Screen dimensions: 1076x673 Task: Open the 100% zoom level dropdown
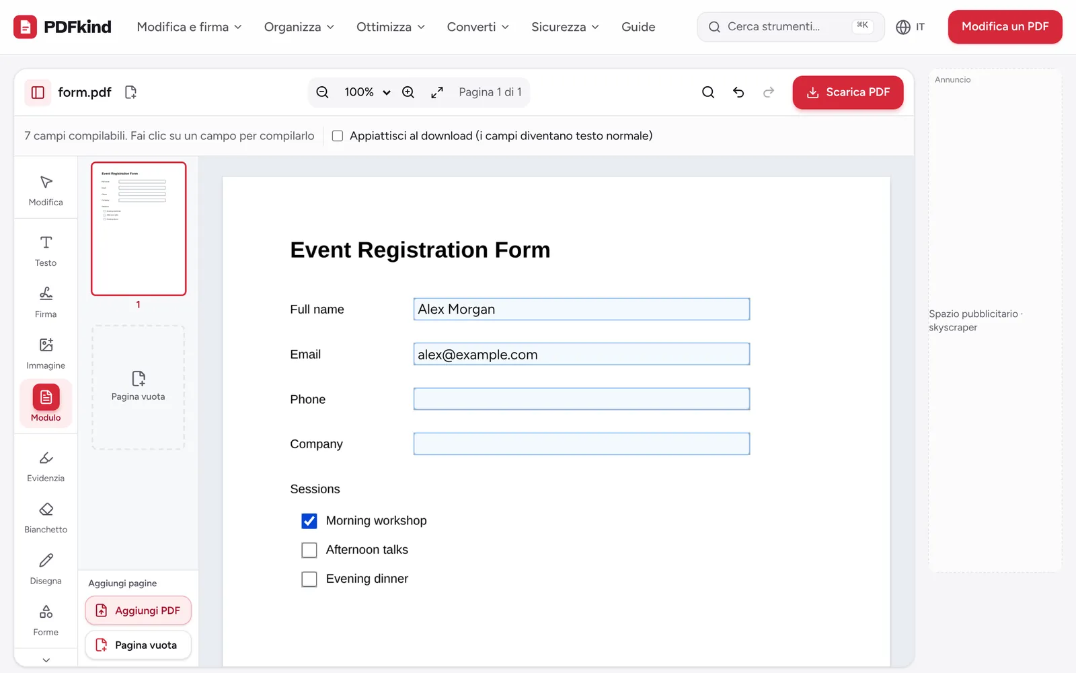pyautogui.click(x=367, y=92)
